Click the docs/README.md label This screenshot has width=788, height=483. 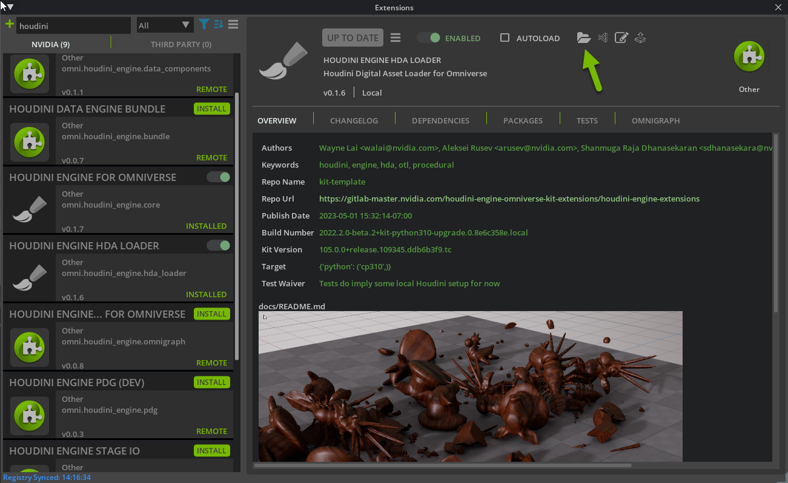tap(292, 306)
